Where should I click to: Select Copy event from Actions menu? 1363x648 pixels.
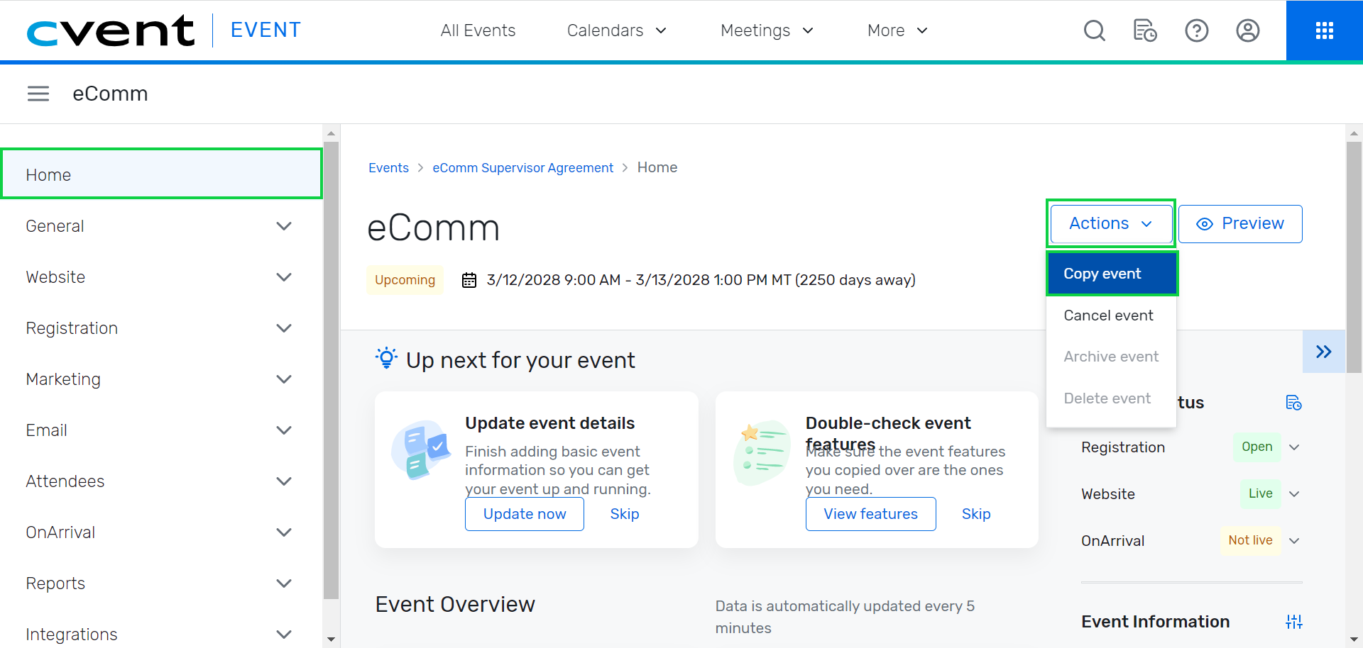coord(1112,274)
